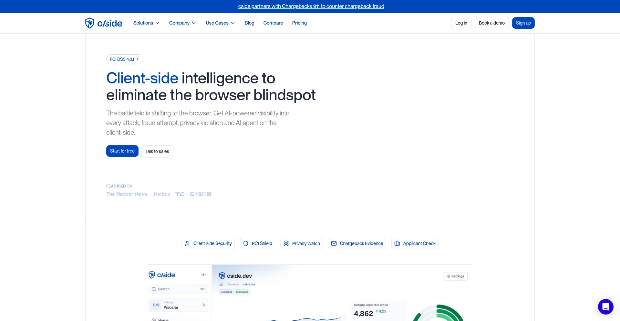Show the Applicant Check tab

click(415, 243)
